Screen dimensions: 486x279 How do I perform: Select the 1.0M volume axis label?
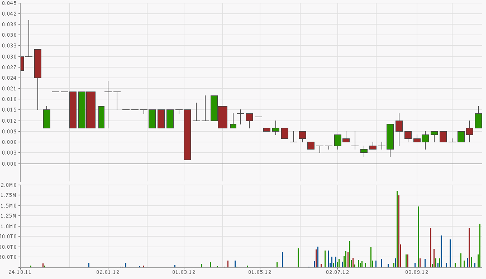coord(9,227)
